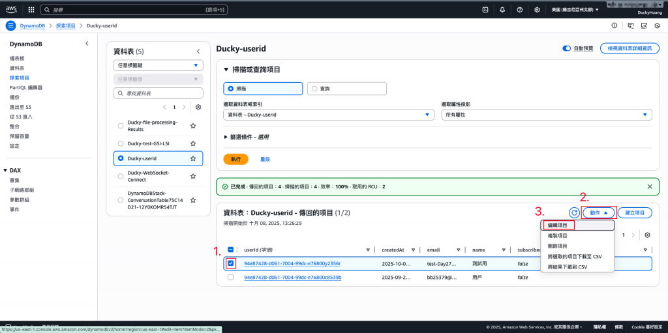Open 匯出至 S3 in sidebar
The width and height of the screenshot is (668, 333).
tap(20, 107)
